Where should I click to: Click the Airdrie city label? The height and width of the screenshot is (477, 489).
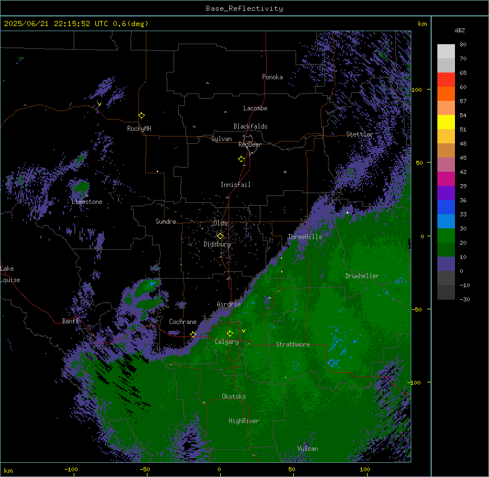click(229, 304)
